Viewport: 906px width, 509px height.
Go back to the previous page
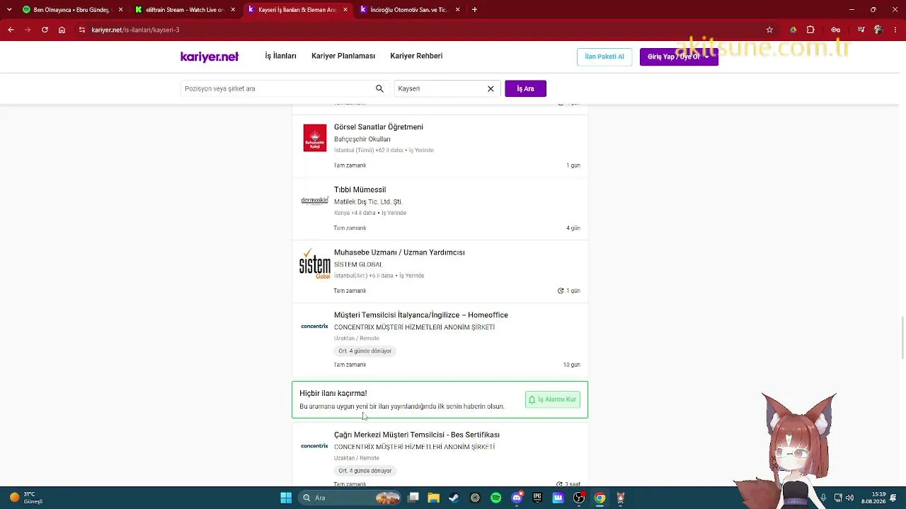coord(11,30)
